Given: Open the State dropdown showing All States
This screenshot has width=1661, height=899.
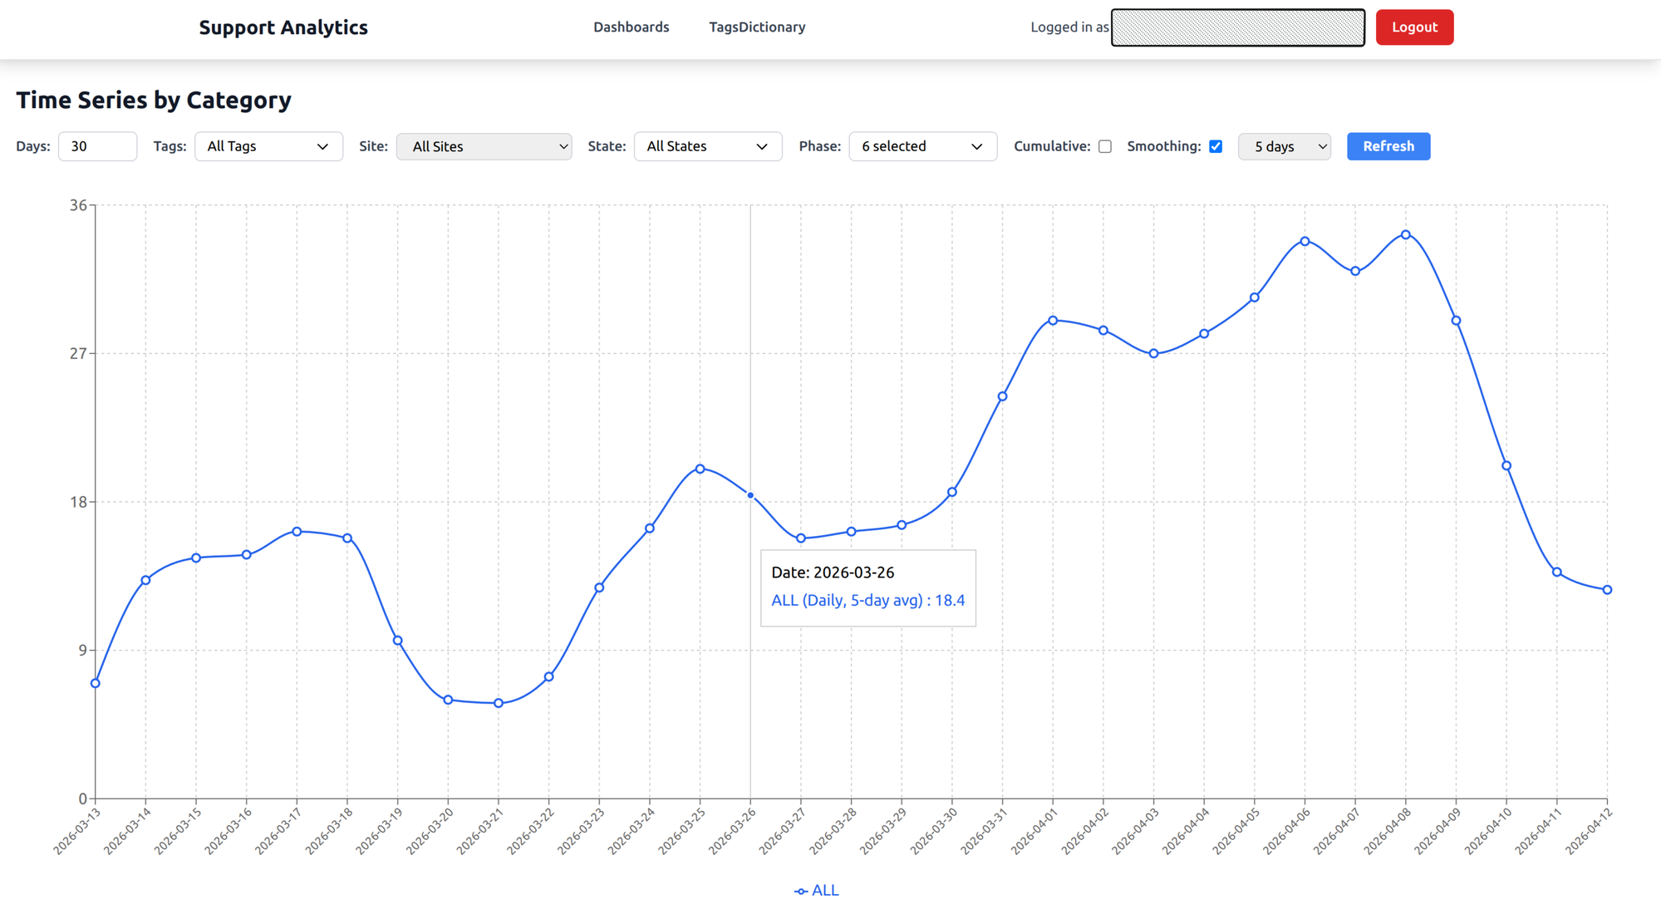Looking at the screenshot, I should [x=707, y=146].
